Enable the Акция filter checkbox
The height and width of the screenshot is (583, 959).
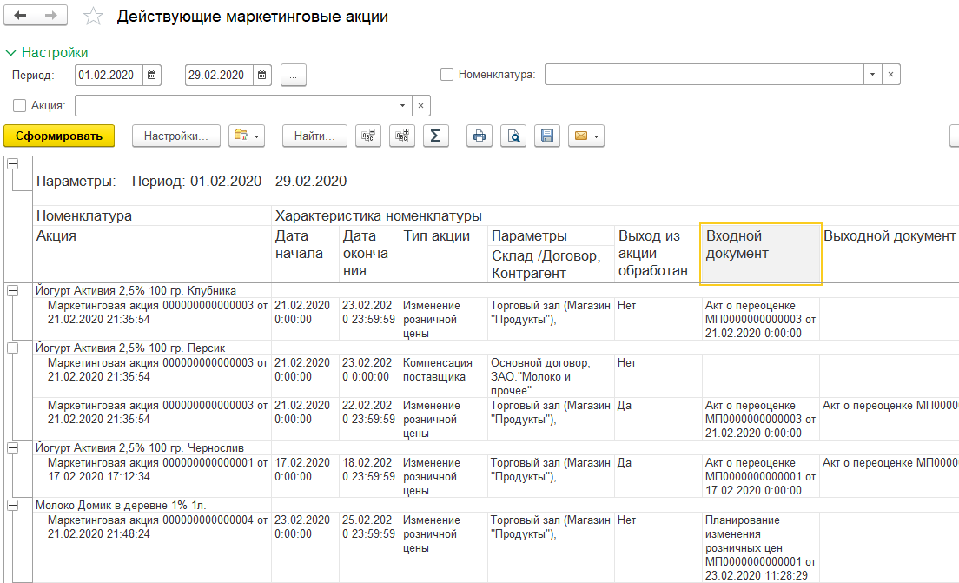coord(20,105)
